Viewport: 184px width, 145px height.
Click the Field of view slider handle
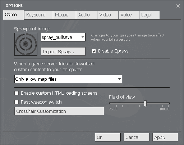pos(145,103)
